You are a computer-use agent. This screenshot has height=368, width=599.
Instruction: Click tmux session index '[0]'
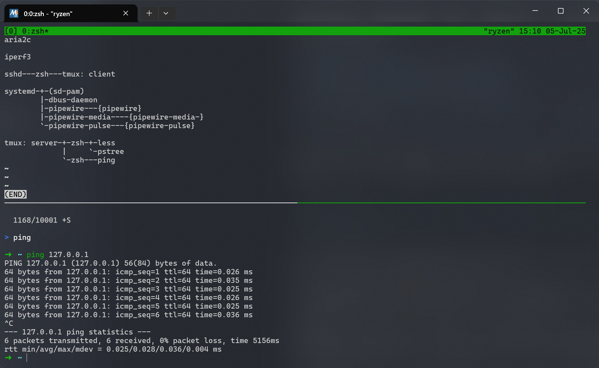coord(11,31)
